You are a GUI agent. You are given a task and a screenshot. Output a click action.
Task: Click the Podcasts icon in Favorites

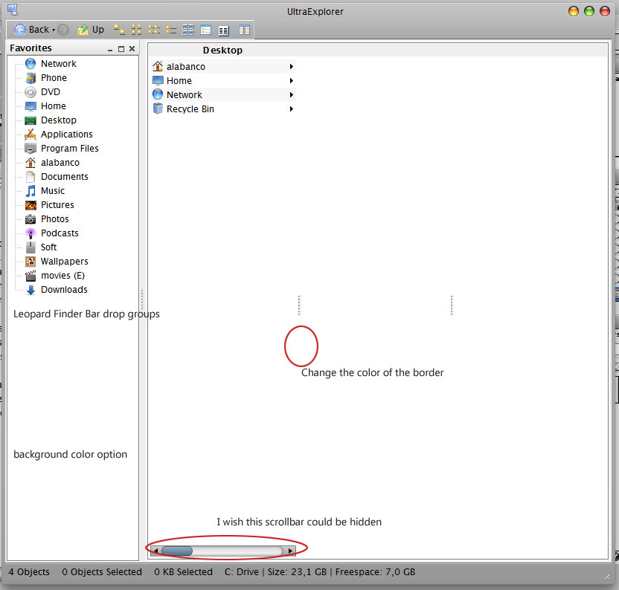31,233
